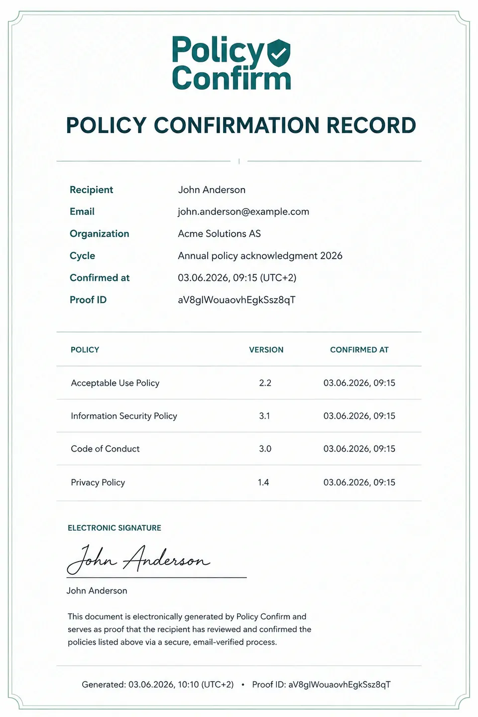Select the Information Security Policy row name
Image resolution: width=478 pixels, height=717 pixels.
pos(124,416)
